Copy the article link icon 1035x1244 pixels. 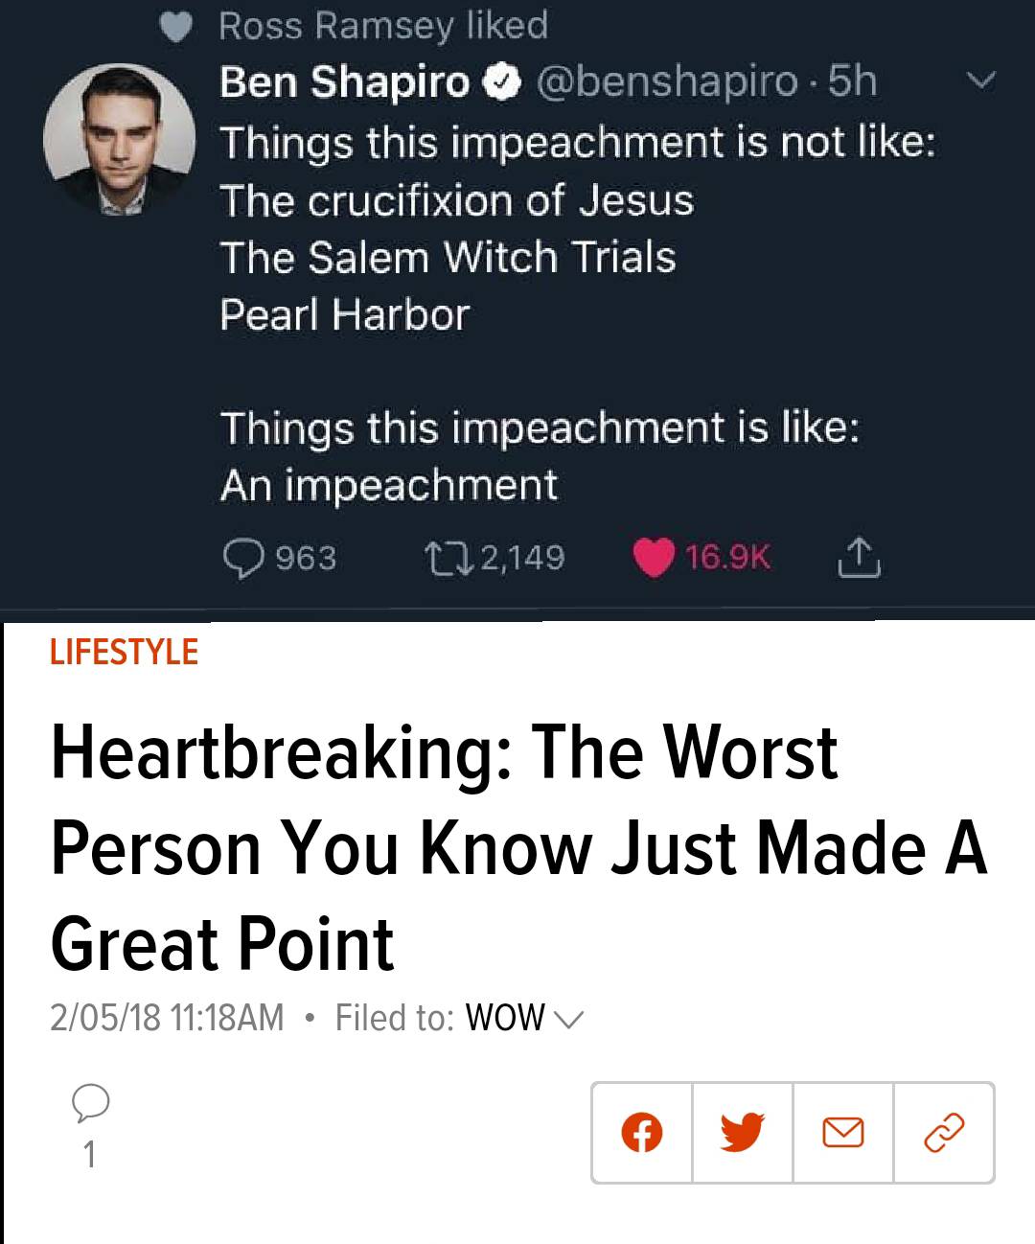[x=944, y=1133]
